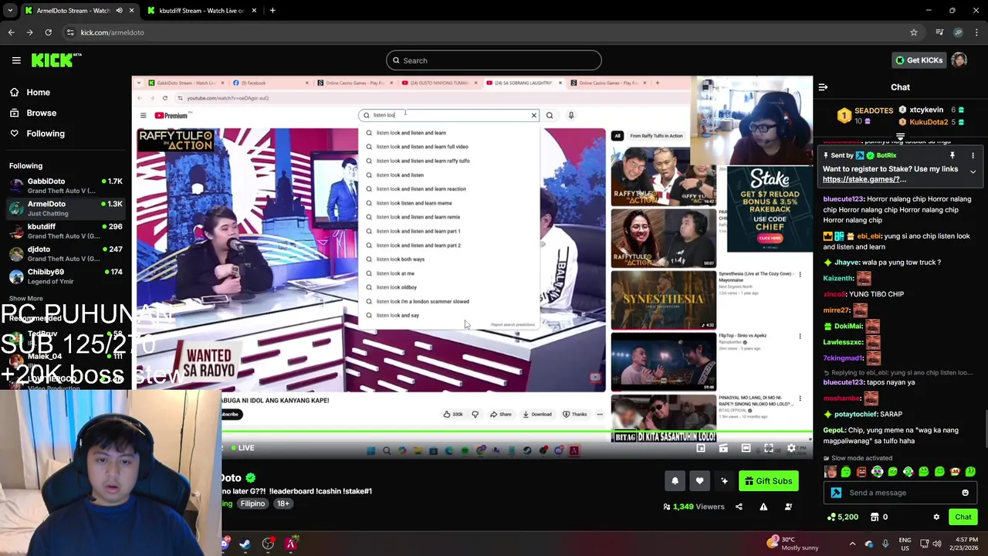Expand Show More followed channels
Image resolution: width=988 pixels, height=556 pixels.
click(25, 298)
